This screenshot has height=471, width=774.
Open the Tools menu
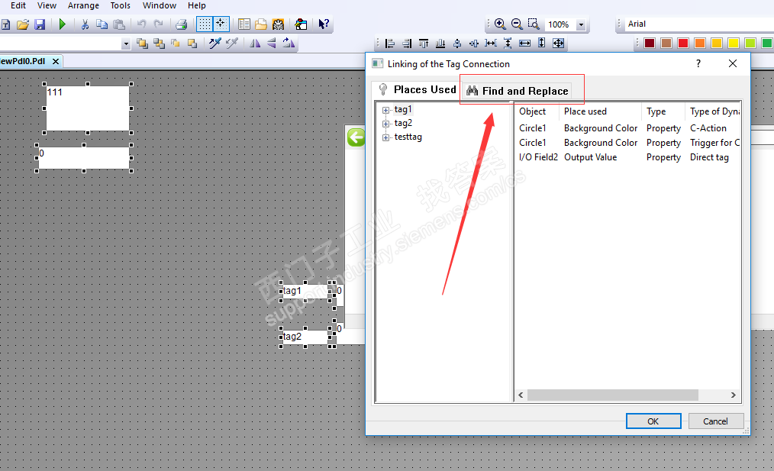(x=121, y=5)
